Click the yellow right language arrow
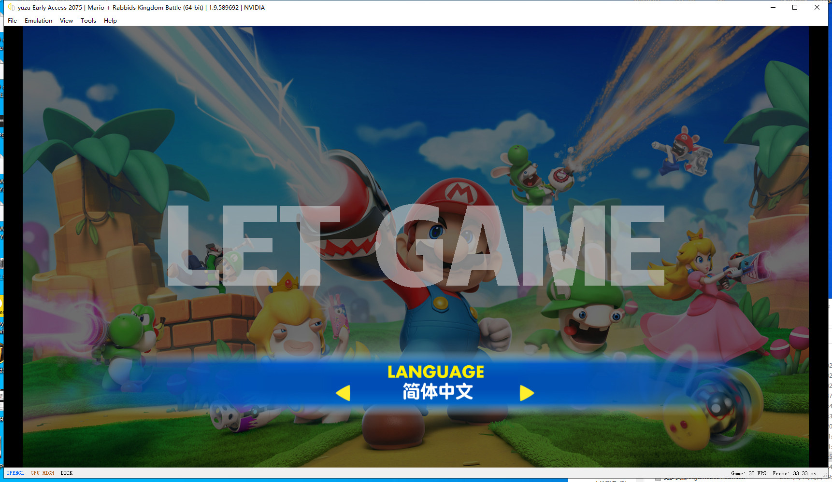 pyautogui.click(x=526, y=393)
